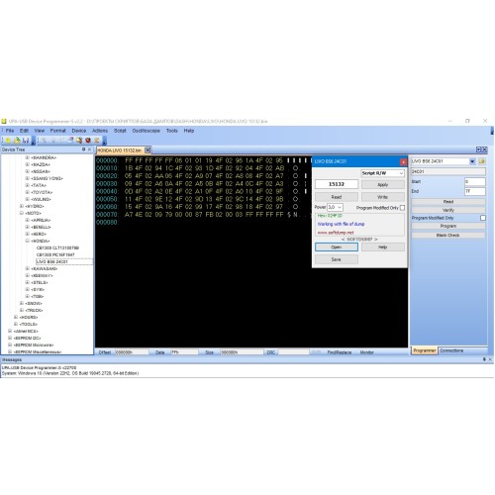Open the File menu
This screenshot has height=495, width=495.
pos(10,131)
